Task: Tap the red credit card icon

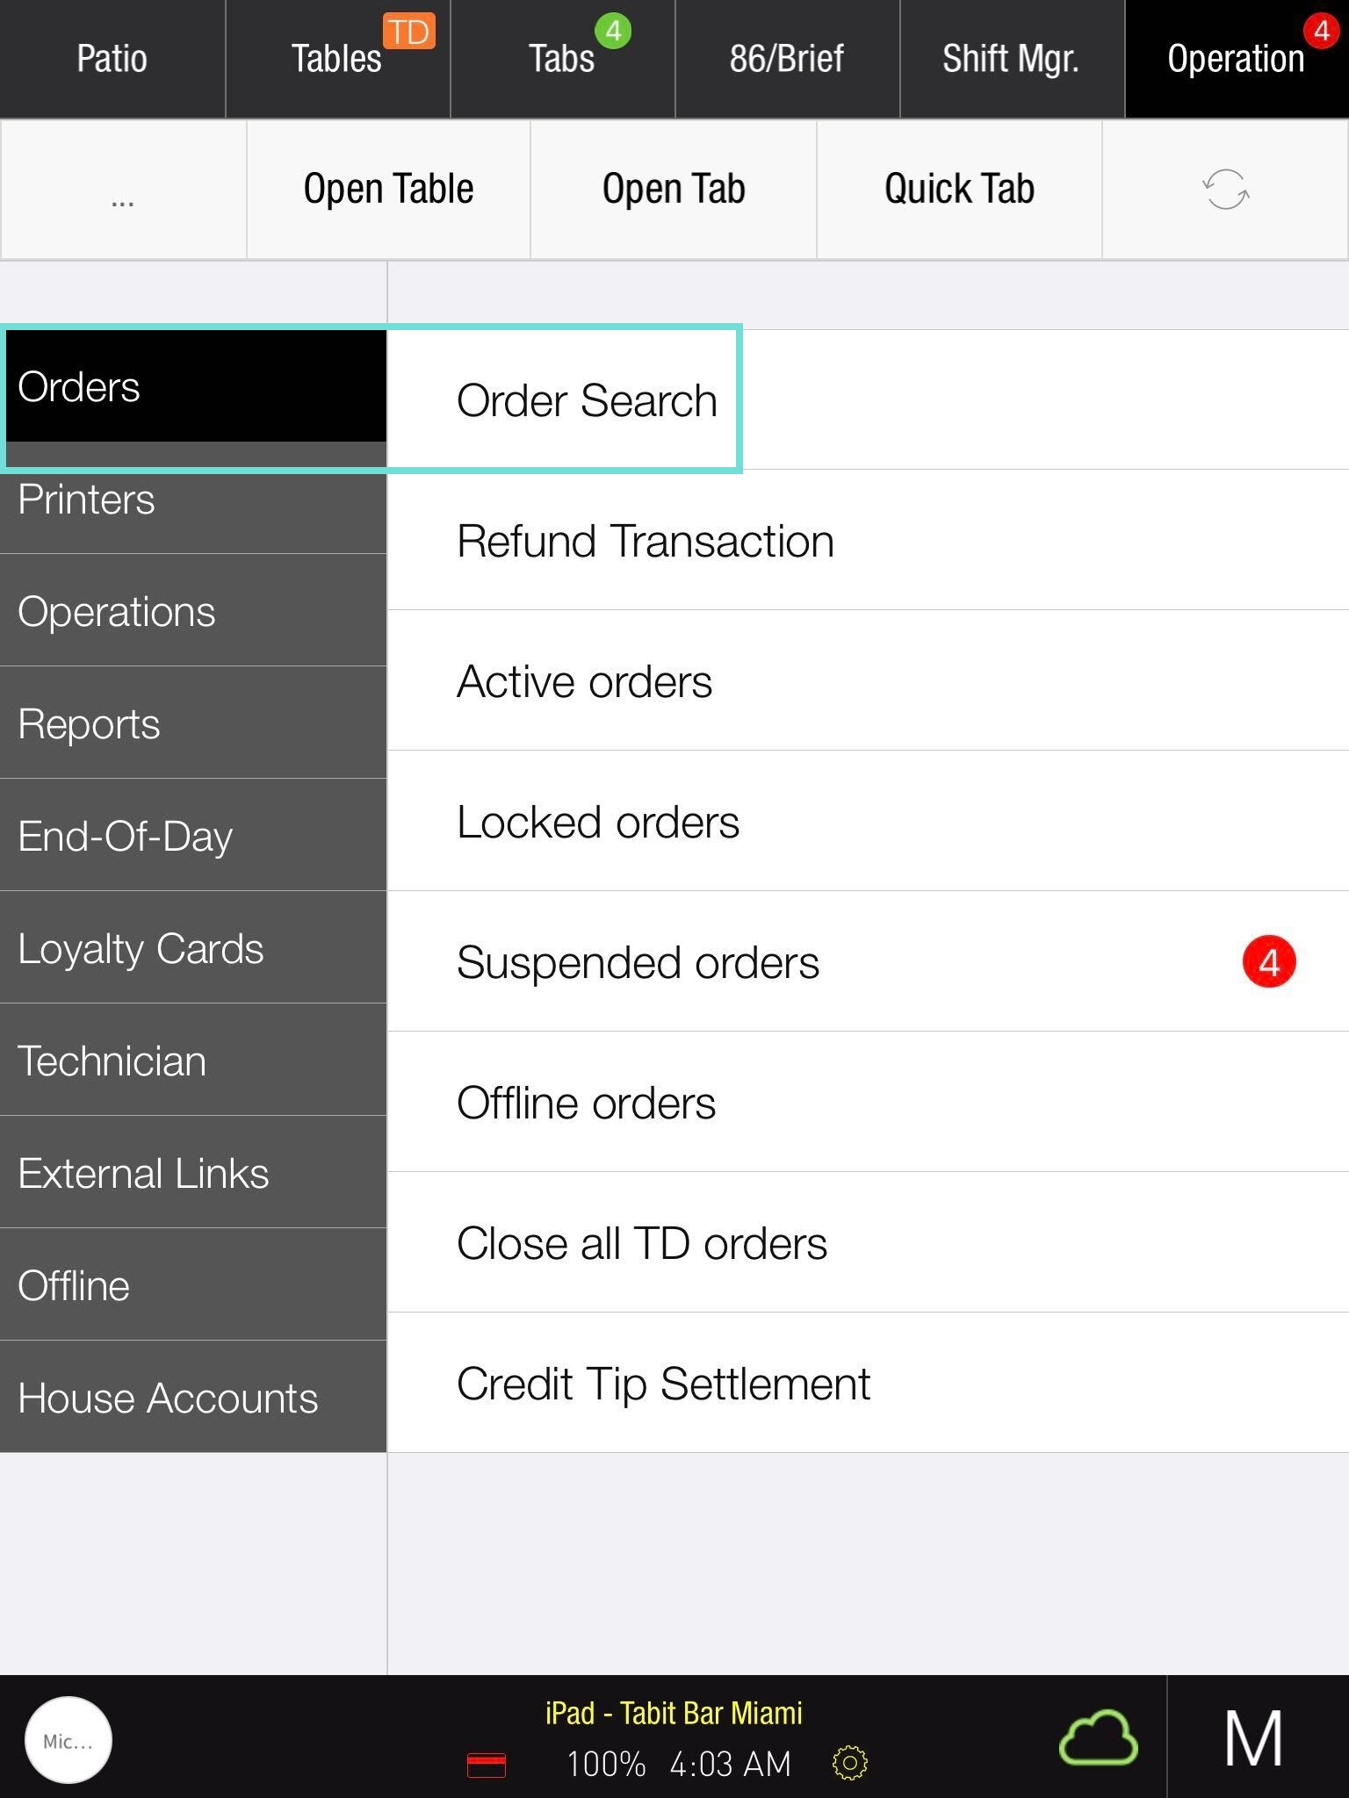Action: 487,1765
